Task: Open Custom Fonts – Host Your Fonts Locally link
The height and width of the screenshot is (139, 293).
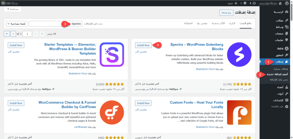Action: point(197,105)
